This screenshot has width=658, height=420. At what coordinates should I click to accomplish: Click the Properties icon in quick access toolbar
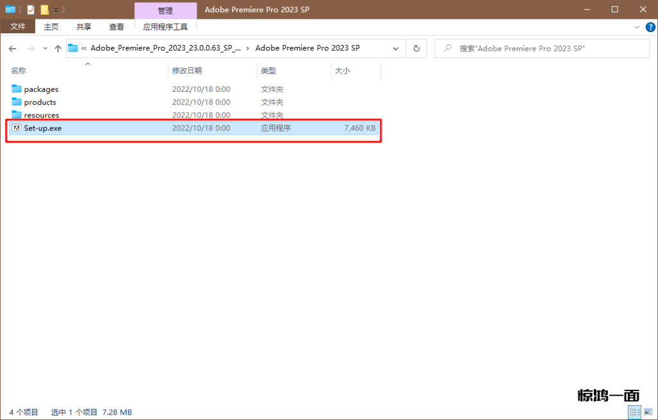pyautogui.click(x=30, y=10)
